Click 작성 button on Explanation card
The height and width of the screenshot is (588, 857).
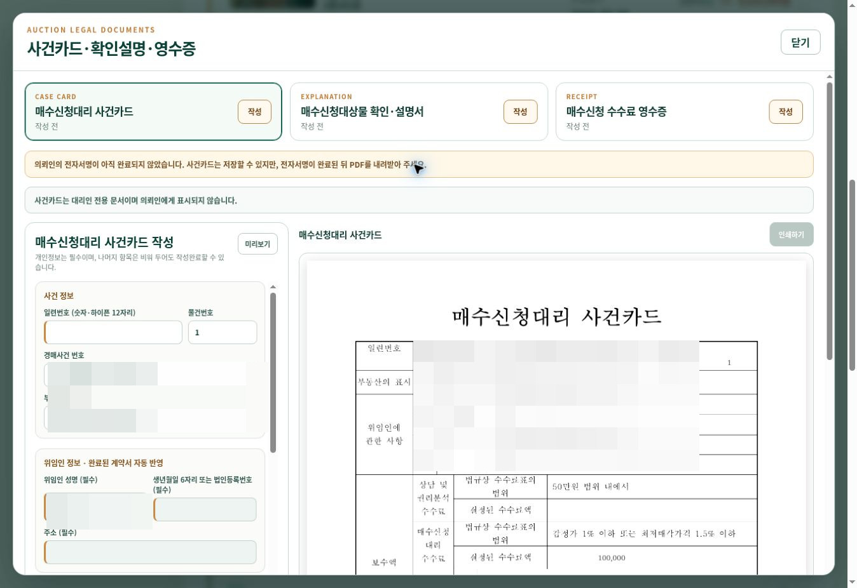click(x=521, y=112)
